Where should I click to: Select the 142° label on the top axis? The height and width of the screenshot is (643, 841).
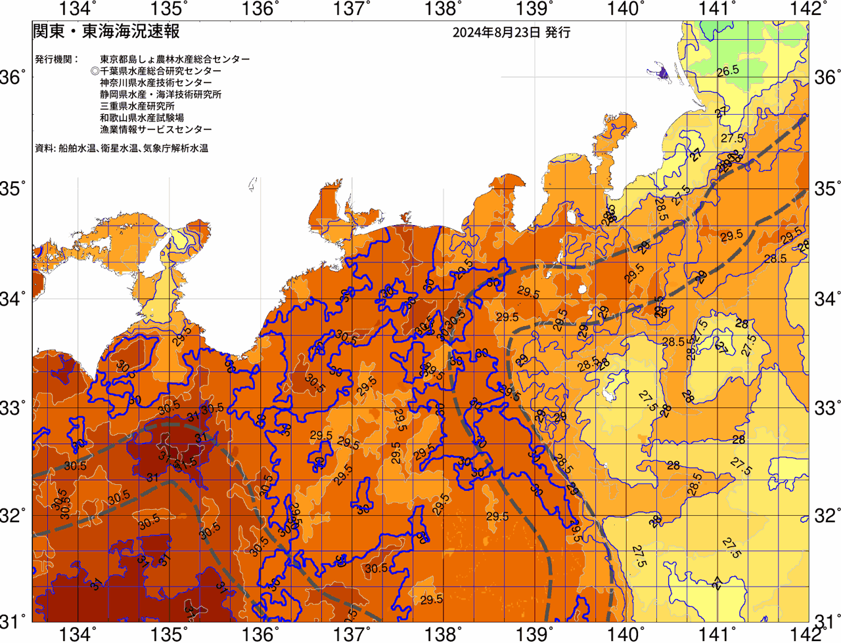809,9
